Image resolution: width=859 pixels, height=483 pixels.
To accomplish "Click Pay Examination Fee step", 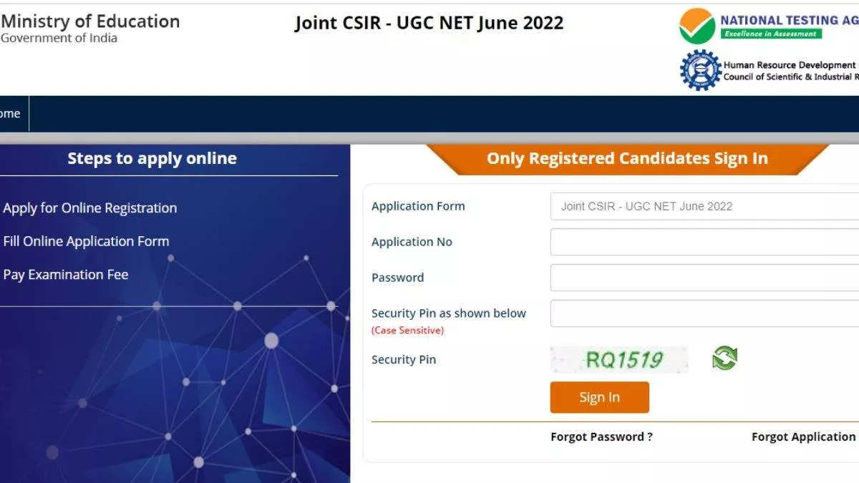I will tap(66, 275).
